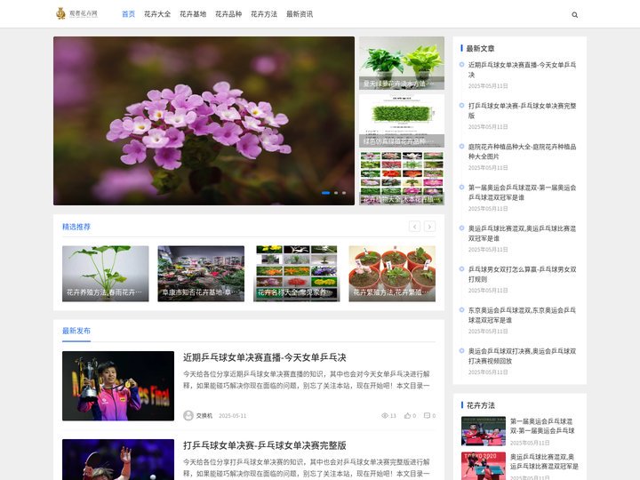The height and width of the screenshot is (480, 640).
Task: Like the first post with thumbs-up icon
Action: coord(407,415)
